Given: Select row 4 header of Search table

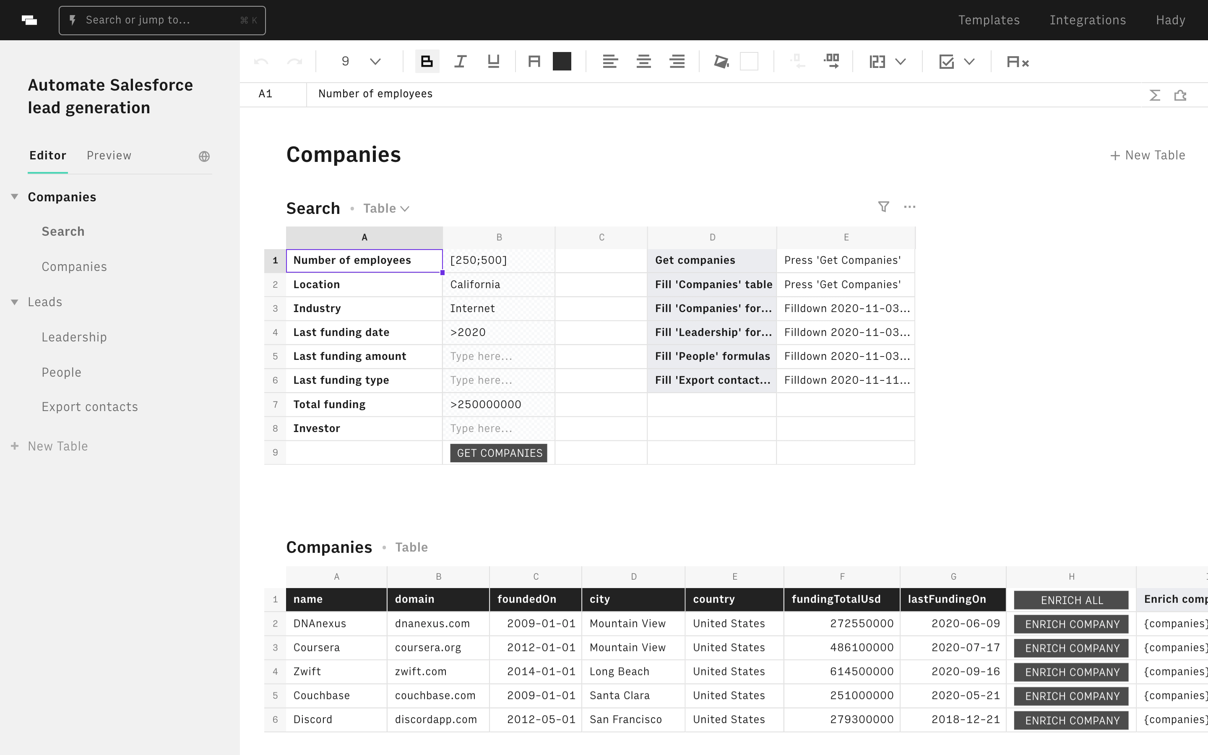Looking at the screenshot, I should point(275,333).
